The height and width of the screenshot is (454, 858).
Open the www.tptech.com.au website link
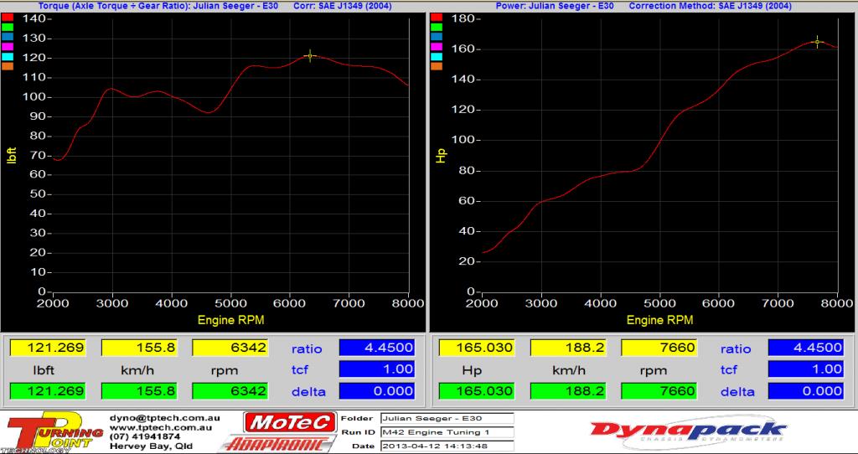tap(160, 427)
